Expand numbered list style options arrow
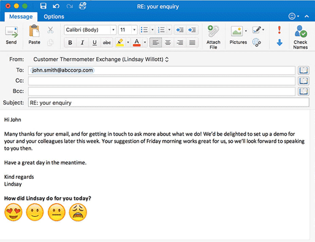 pos(169,30)
